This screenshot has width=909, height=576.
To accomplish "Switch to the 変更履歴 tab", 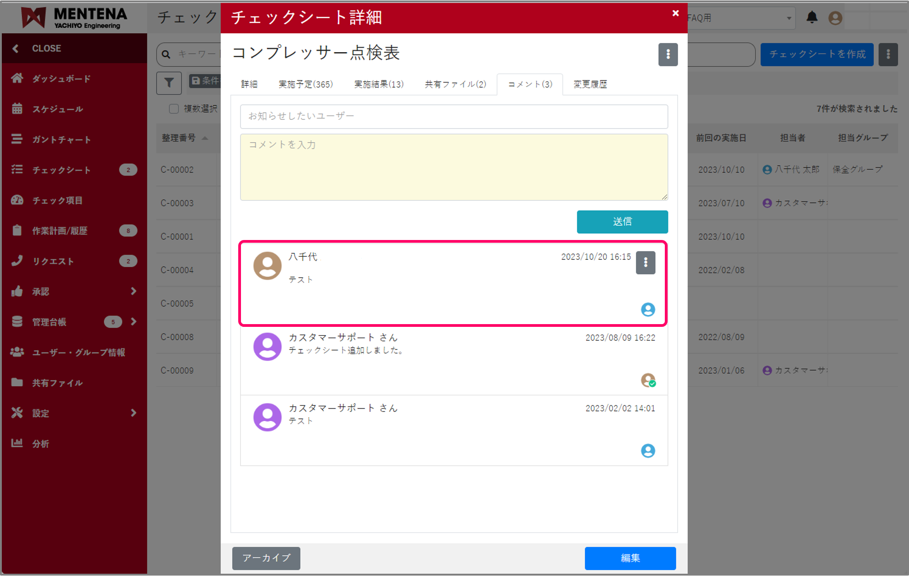I will 589,84.
